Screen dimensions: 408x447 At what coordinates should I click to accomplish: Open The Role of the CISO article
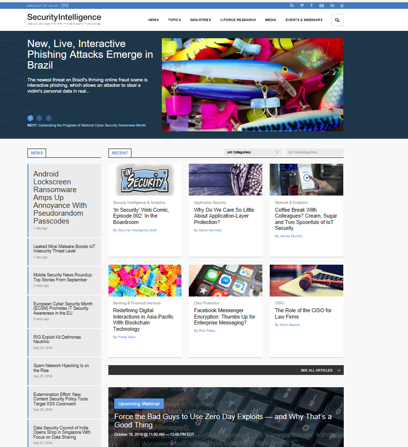coord(303,314)
